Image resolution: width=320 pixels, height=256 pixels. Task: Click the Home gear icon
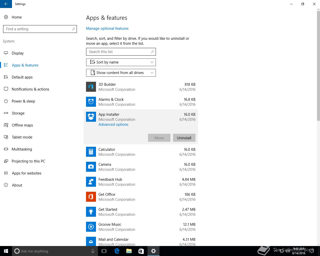click(x=6, y=17)
